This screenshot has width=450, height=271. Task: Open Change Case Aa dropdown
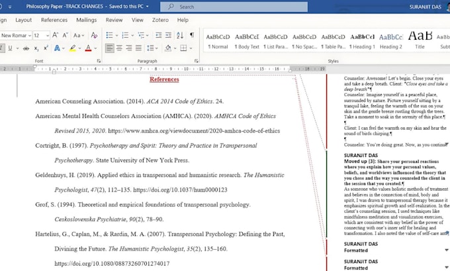78,35
